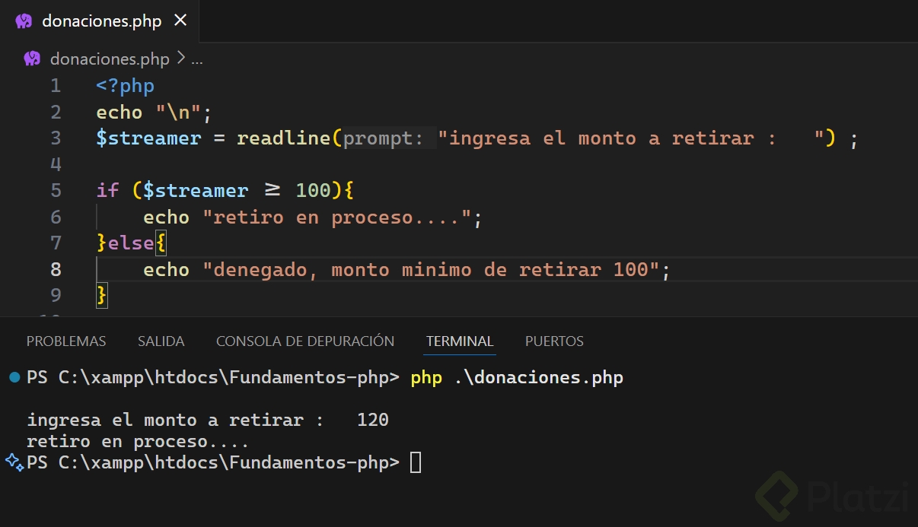The image size is (918, 527).
Task: Click the "\n" string on line 2
Action: click(179, 113)
